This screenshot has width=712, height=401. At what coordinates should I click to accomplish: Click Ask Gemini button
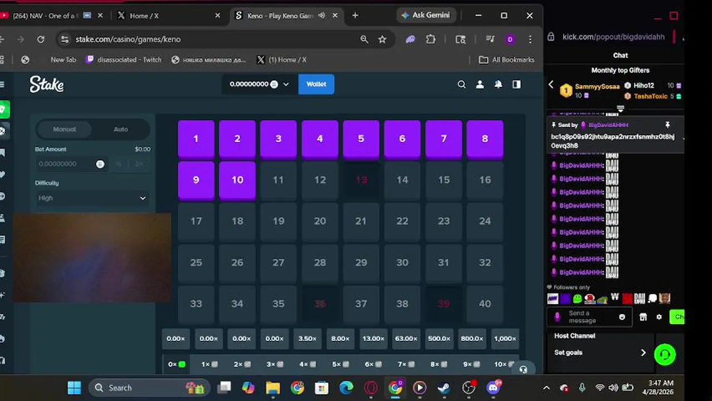427,16
